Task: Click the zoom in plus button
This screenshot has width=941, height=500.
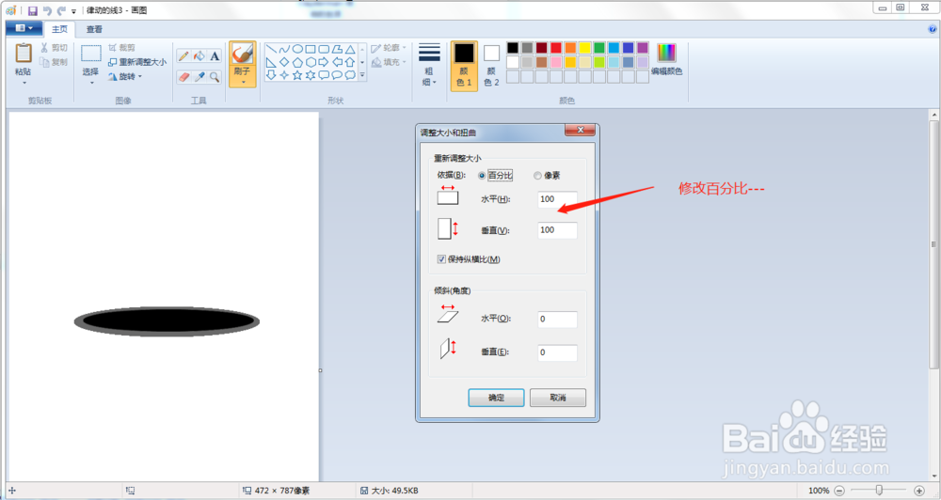Action: click(x=918, y=491)
